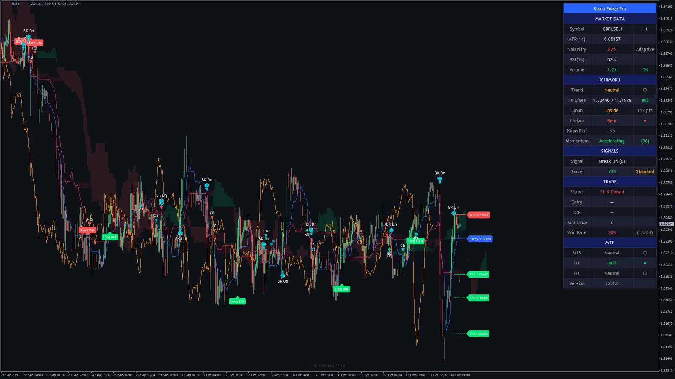Click the MARKET DATA section header
Image resolution: width=675 pixels, height=379 pixels.
tap(610, 19)
